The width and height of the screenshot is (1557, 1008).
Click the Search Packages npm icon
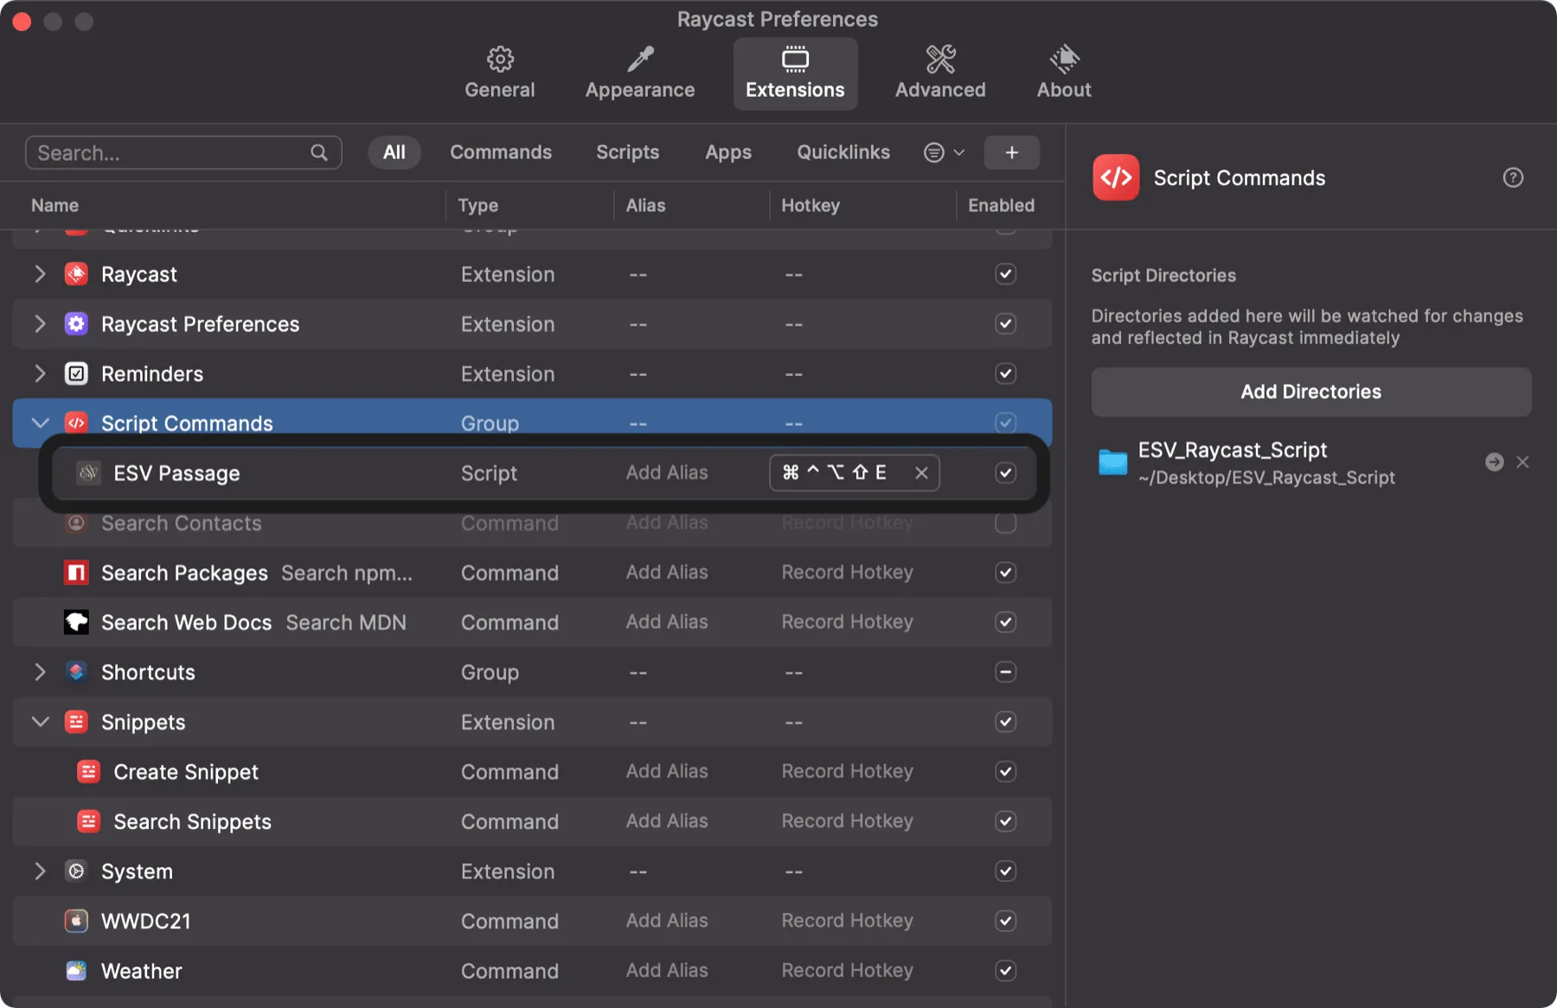(76, 572)
